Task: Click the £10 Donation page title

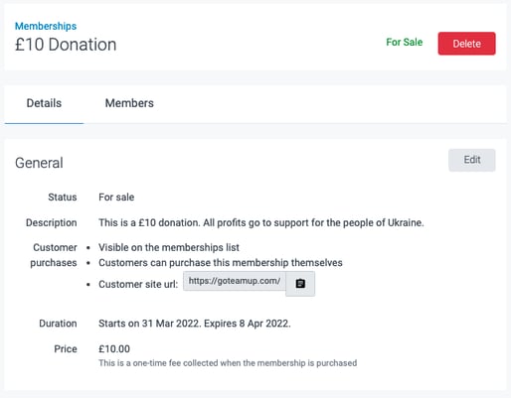Action: point(66,45)
